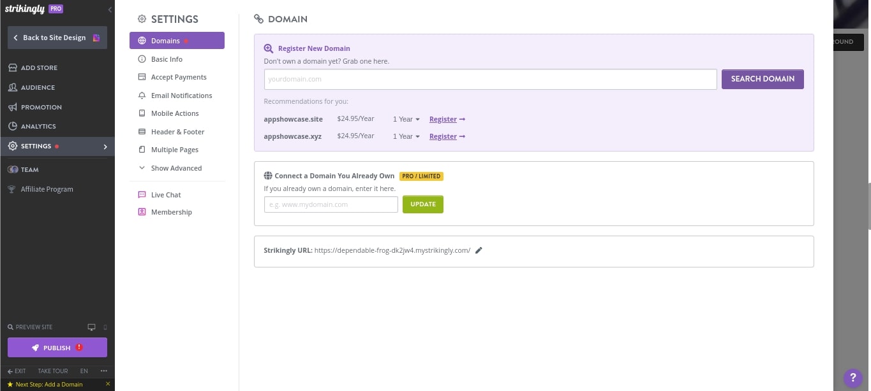Click the yourdomain.com search field
This screenshot has width=871, height=391.
pyautogui.click(x=490, y=79)
